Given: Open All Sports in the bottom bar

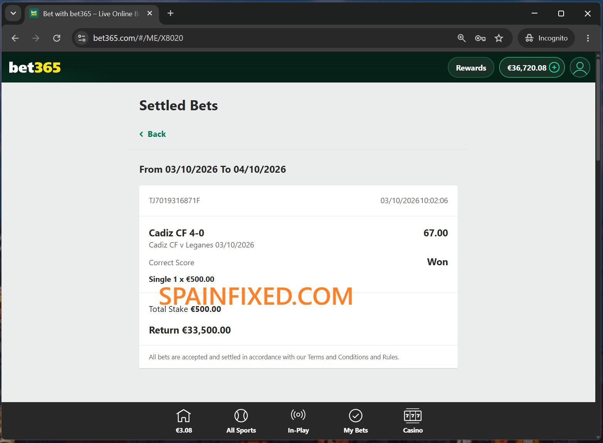Looking at the screenshot, I should pos(241,421).
